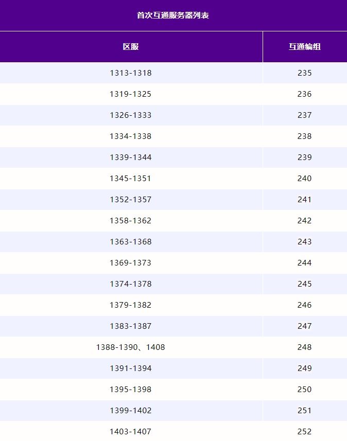Click the server range 1345-1351

pyautogui.click(x=131, y=179)
